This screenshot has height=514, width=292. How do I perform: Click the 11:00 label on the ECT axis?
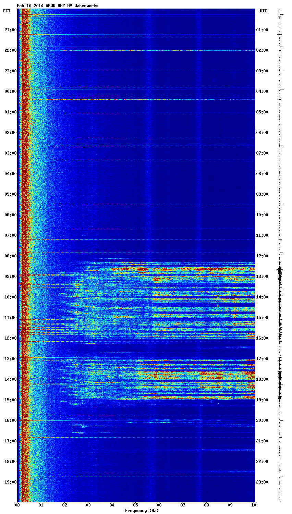point(10,318)
